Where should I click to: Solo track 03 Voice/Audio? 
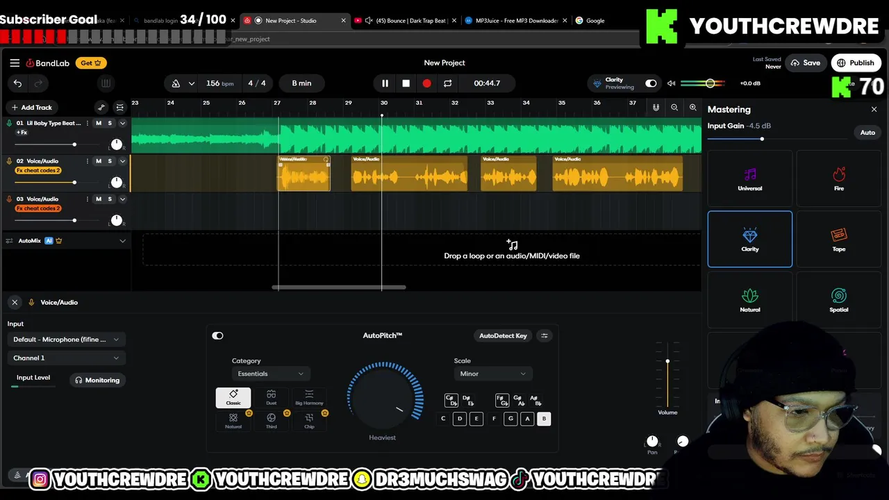point(110,199)
